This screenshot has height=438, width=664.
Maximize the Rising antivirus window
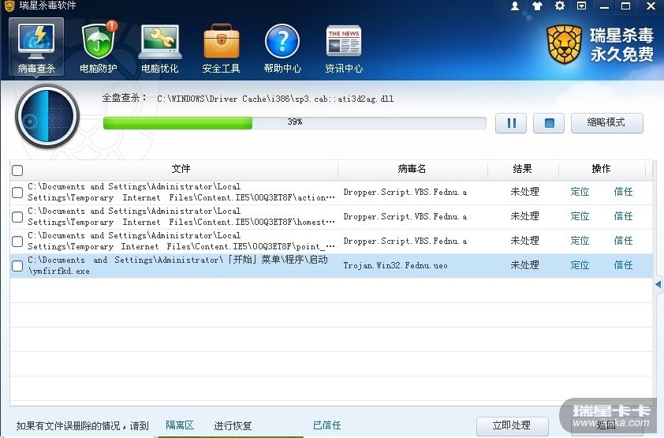click(625, 6)
